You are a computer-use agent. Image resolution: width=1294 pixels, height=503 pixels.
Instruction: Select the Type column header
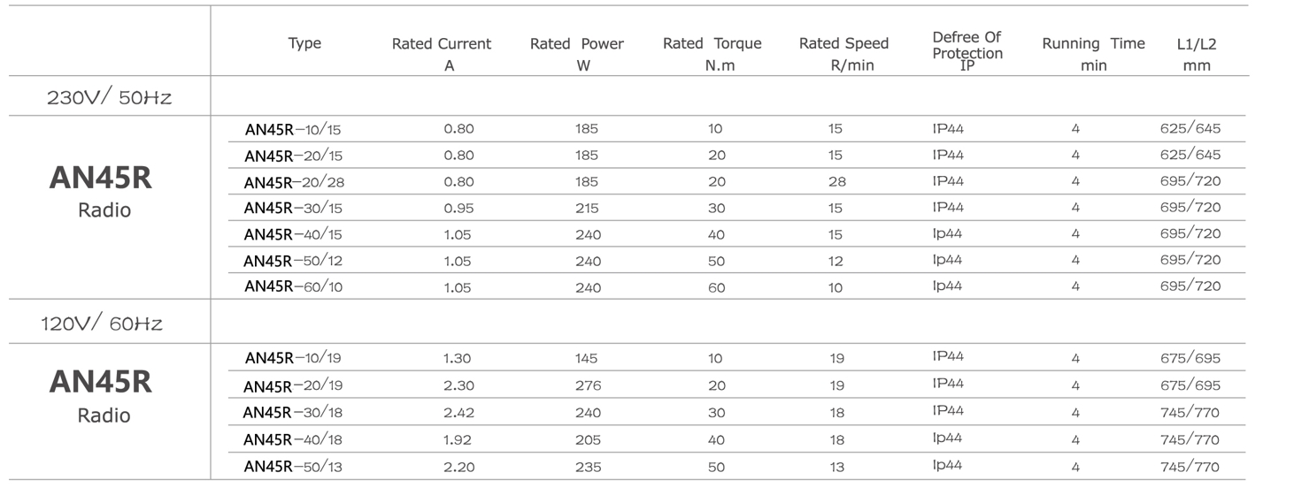(304, 43)
